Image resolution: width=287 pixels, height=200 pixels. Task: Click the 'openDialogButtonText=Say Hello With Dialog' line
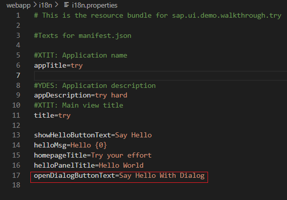[119, 176]
